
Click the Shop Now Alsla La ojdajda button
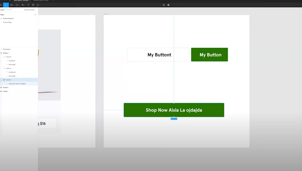pyautogui.click(x=174, y=110)
